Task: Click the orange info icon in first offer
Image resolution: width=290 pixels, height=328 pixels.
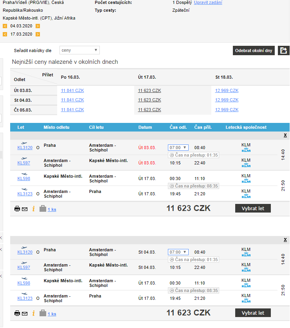Action: (x=33, y=209)
